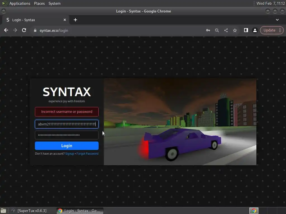Click into the username field
This screenshot has width=286, height=214.
tap(67, 124)
